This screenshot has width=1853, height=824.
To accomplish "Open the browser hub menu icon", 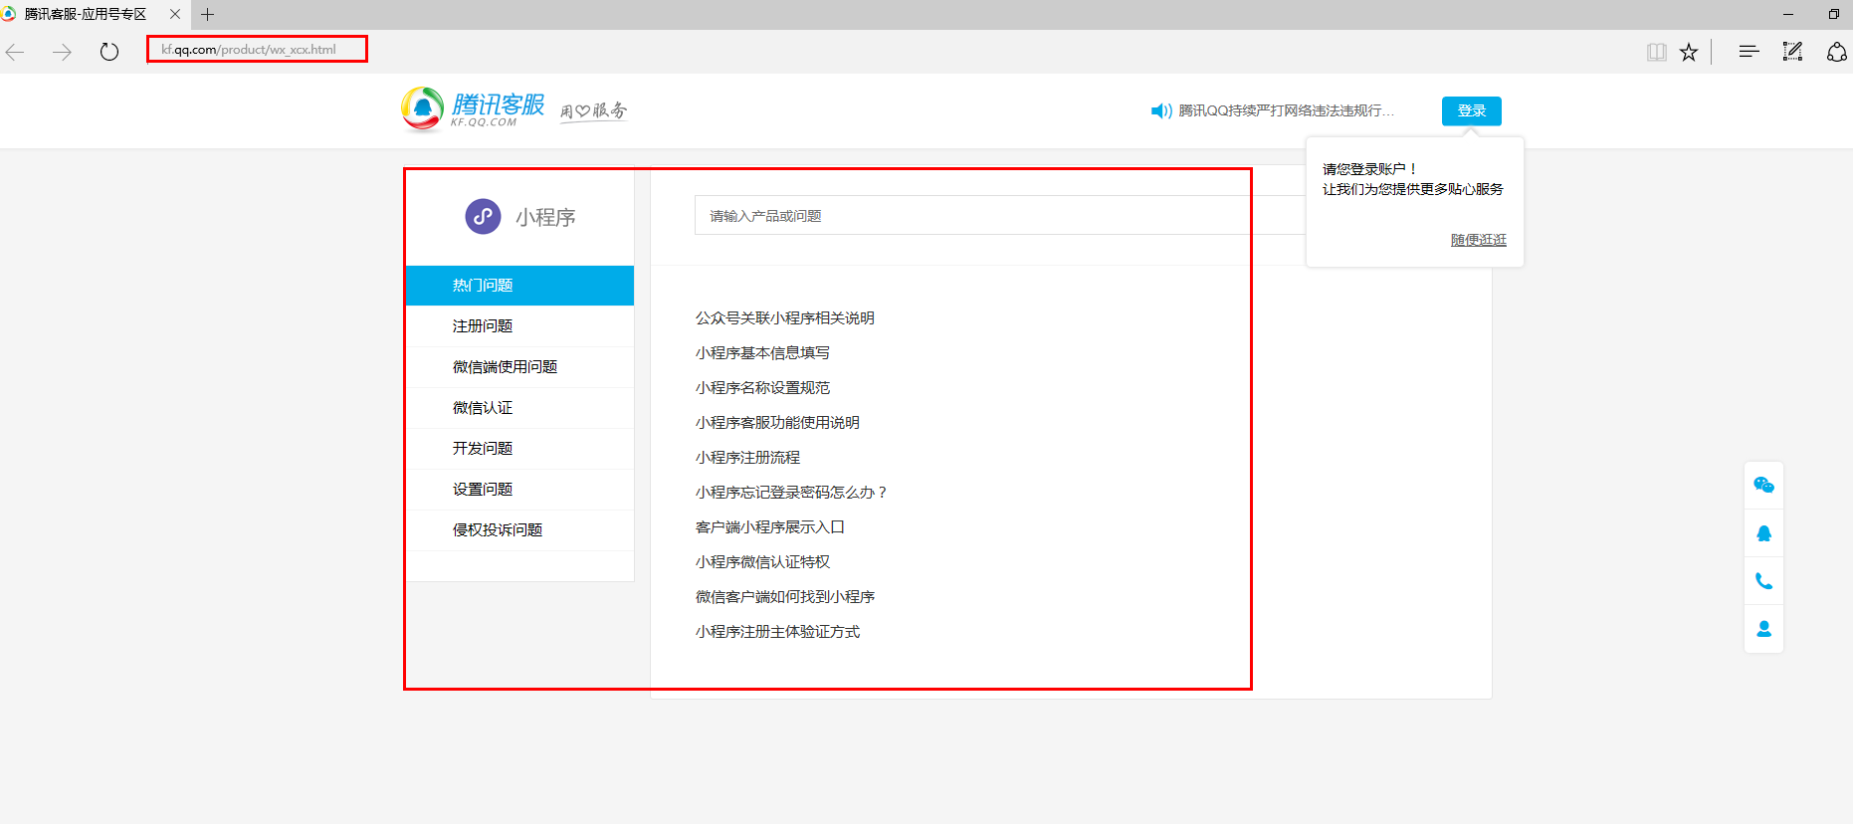I will pyautogui.click(x=1749, y=52).
